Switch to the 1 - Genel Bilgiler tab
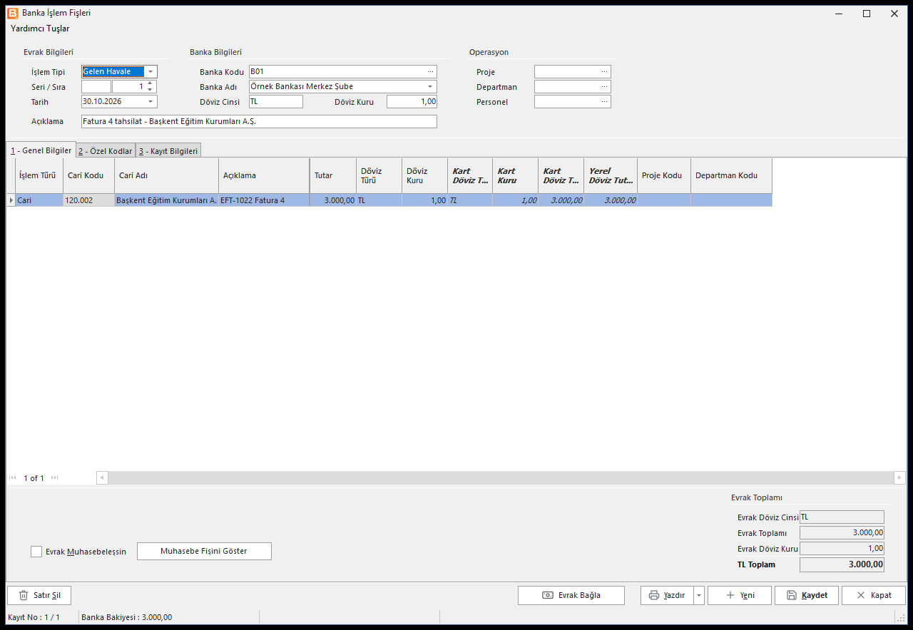 pyautogui.click(x=41, y=150)
